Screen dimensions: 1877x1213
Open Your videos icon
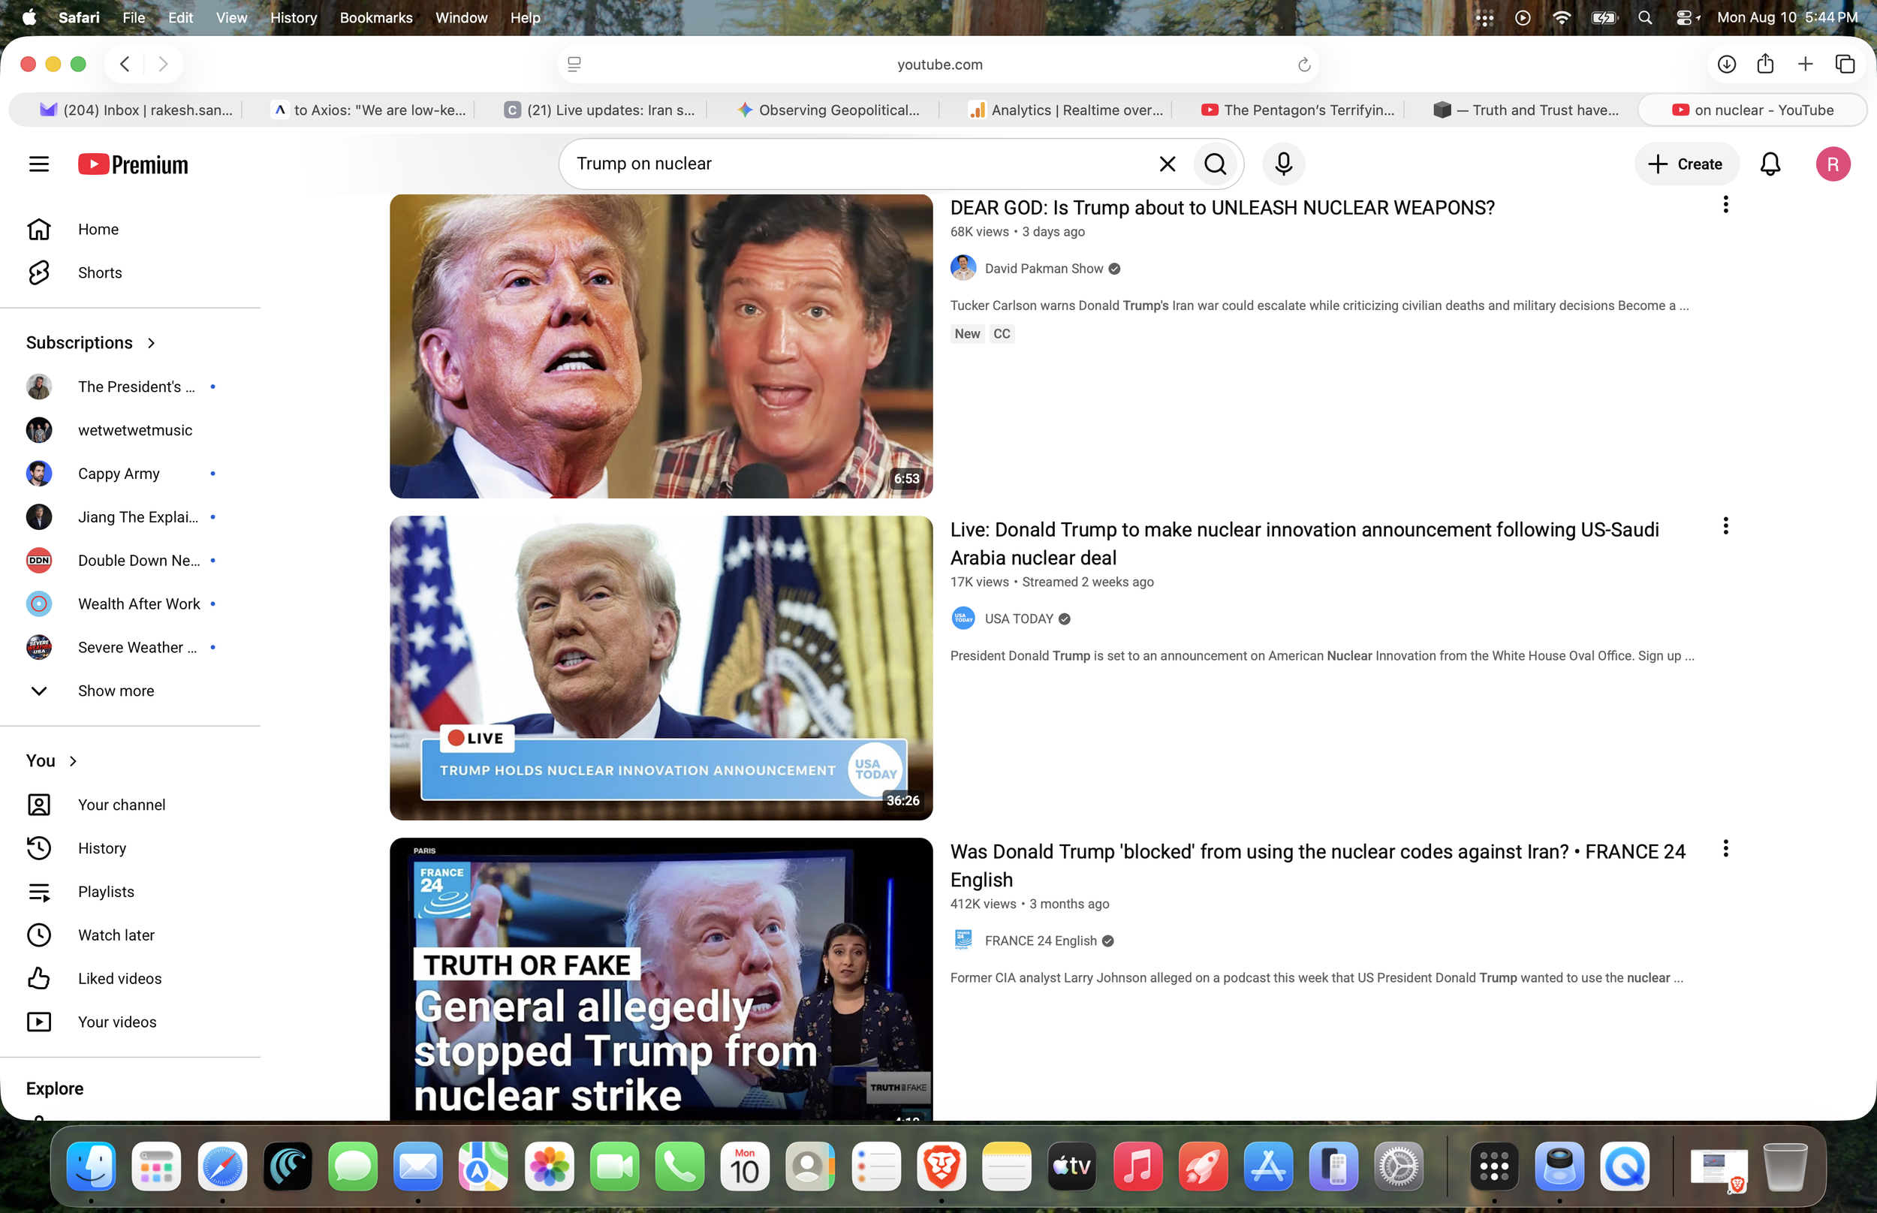tap(38, 1022)
